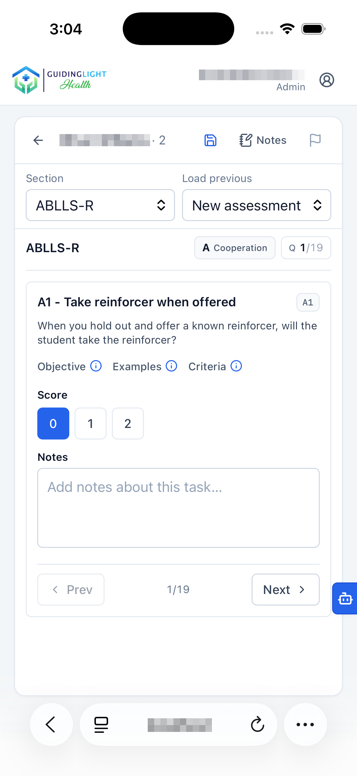Open the A Cooperation category selector
The image size is (357, 776).
[235, 248]
